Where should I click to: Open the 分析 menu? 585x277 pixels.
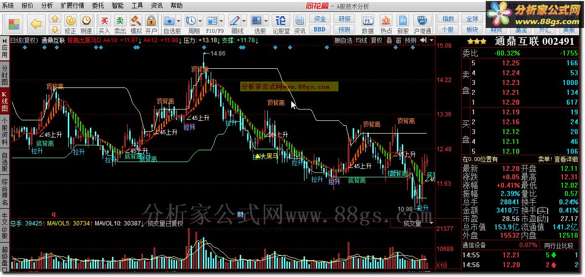coord(47,5)
